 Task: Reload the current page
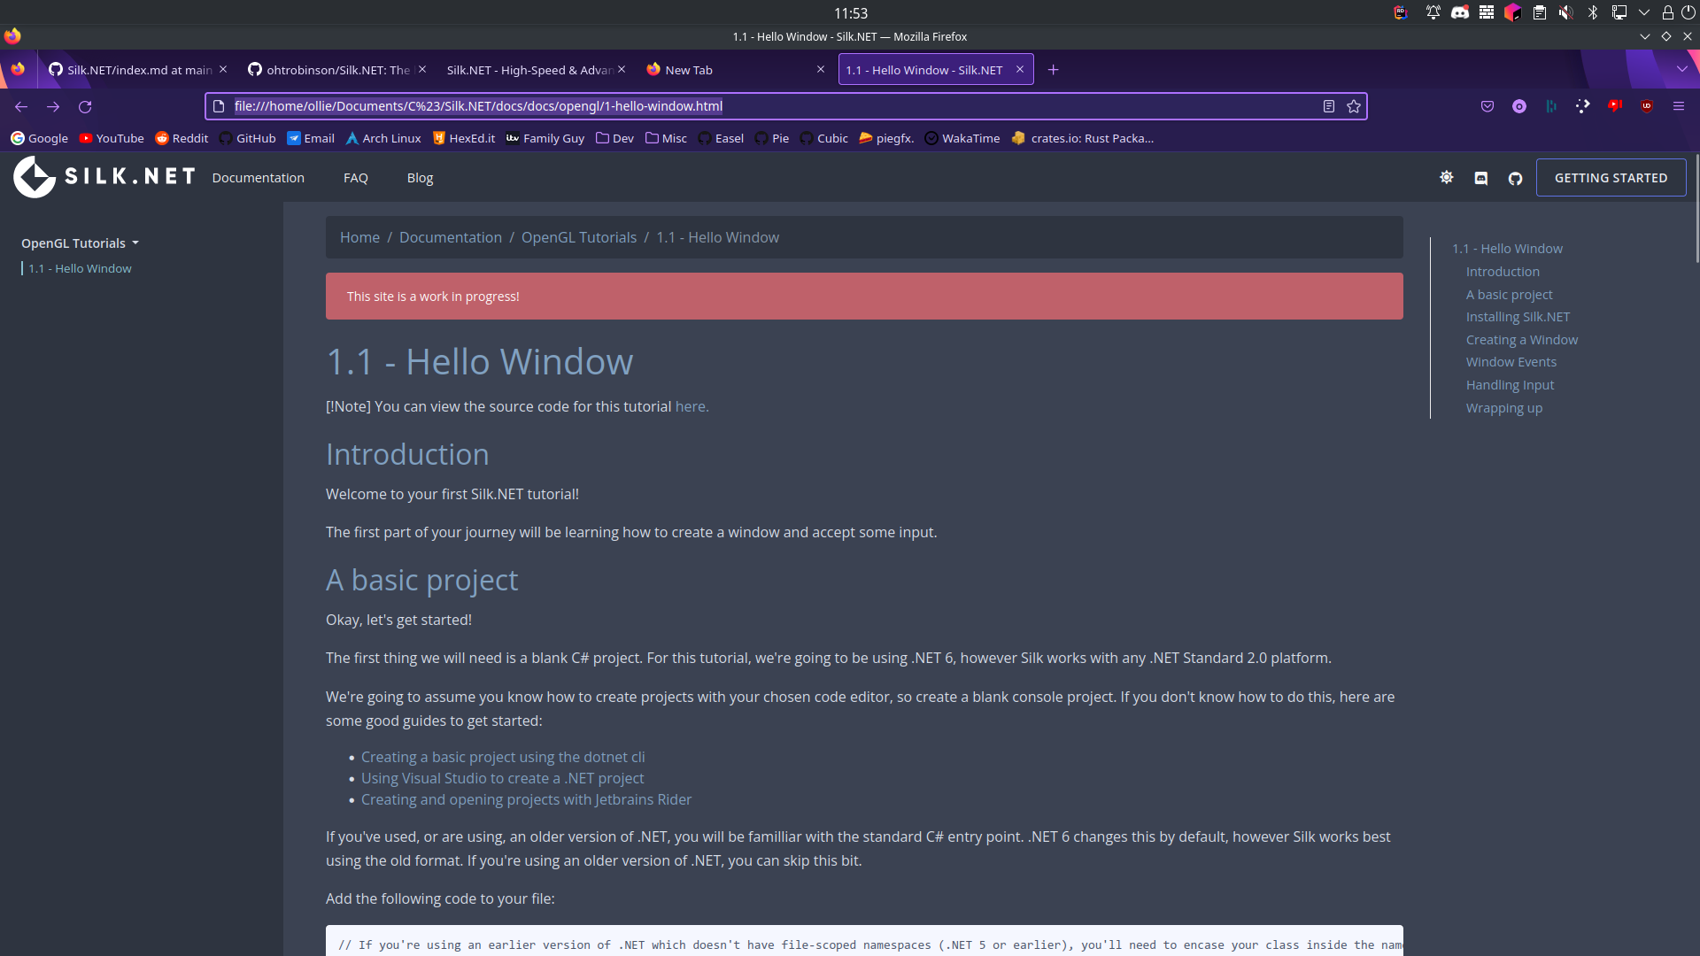(x=85, y=106)
